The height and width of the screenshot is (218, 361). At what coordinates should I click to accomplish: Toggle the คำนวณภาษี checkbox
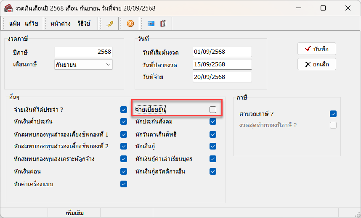pyautogui.click(x=333, y=114)
